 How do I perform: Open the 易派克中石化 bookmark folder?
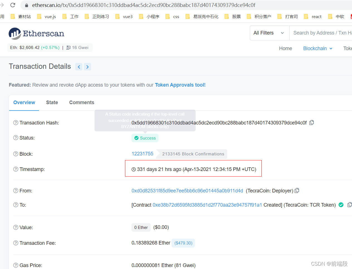[202, 16]
